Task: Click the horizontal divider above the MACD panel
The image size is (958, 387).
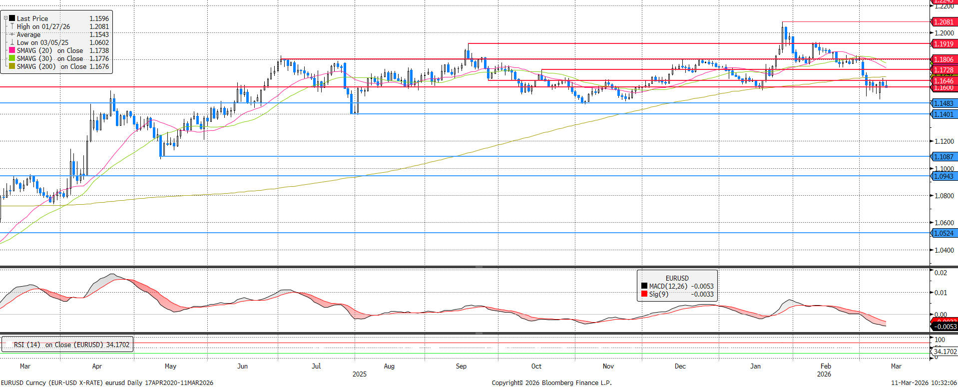Action: point(479,267)
